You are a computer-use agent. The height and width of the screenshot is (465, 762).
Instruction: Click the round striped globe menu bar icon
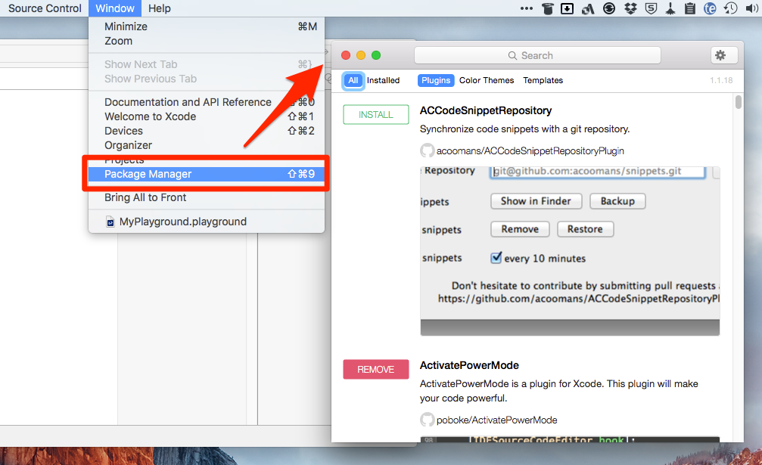click(609, 8)
